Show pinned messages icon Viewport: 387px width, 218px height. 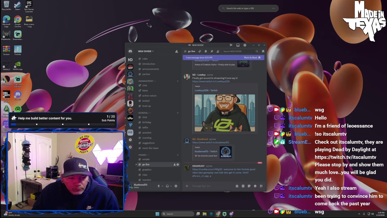pyautogui.click(x=212, y=51)
